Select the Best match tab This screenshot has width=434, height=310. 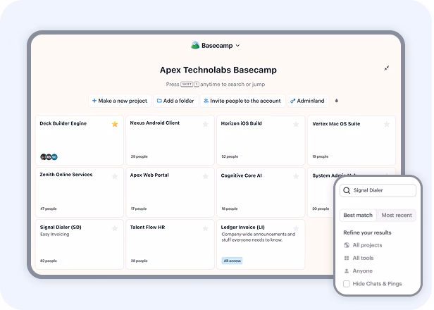(358, 216)
